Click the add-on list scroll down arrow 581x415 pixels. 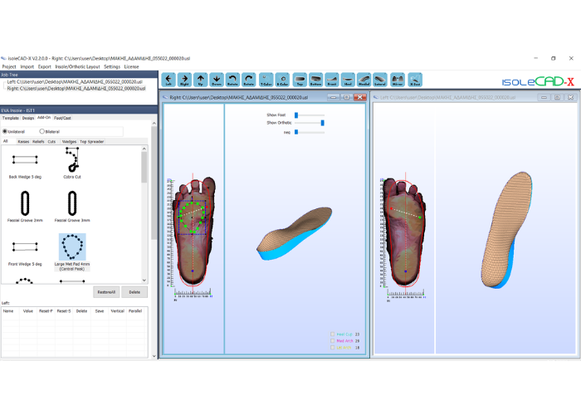[144, 281]
